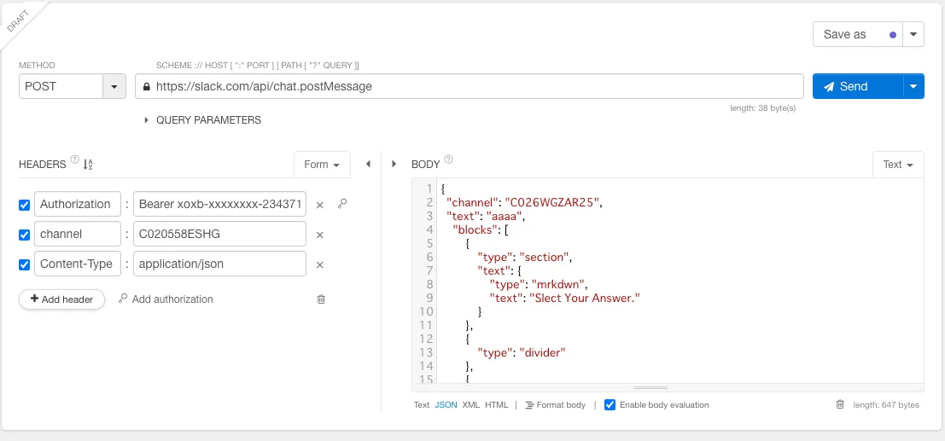Click the Save as color dot
The width and height of the screenshot is (945, 441).
click(893, 35)
